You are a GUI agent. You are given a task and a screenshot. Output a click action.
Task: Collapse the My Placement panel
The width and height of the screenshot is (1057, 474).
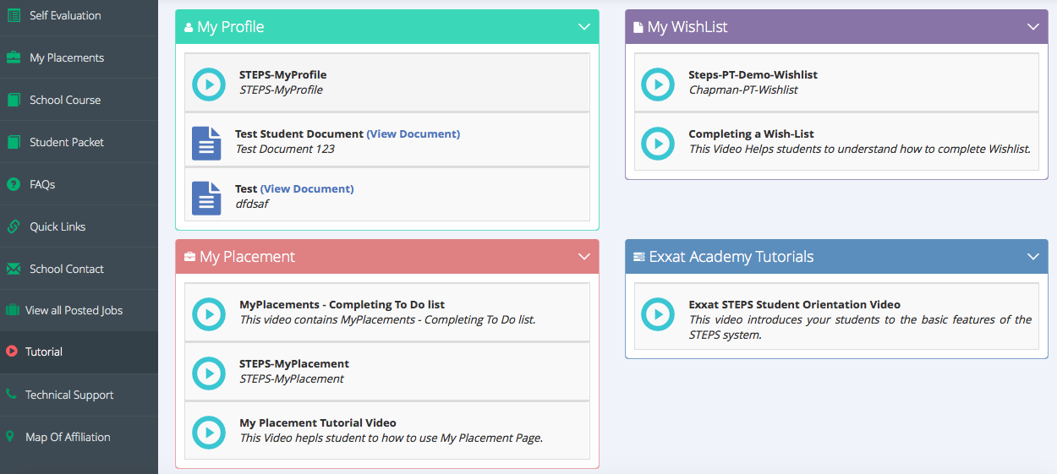coord(583,257)
